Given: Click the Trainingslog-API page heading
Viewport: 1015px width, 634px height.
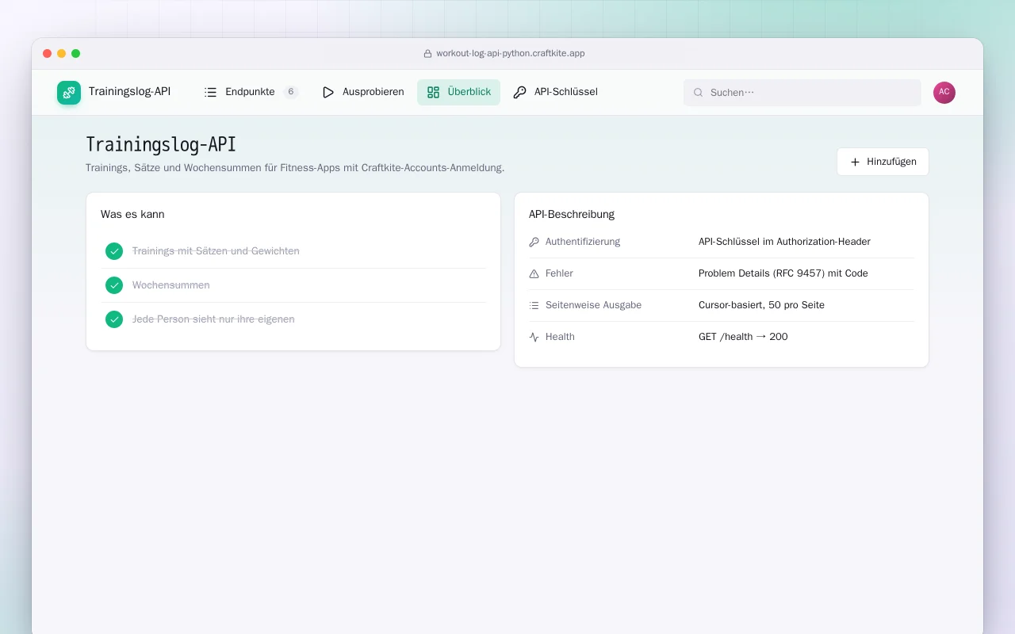Looking at the screenshot, I should 161,145.
